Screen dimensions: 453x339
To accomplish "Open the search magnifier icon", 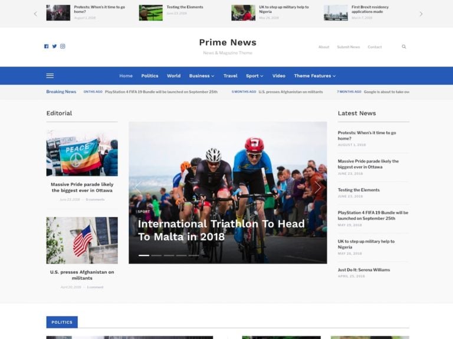I will pyautogui.click(x=404, y=46).
